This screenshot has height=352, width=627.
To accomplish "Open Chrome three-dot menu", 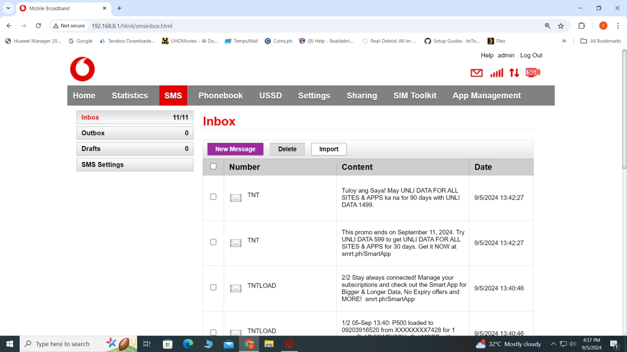I will tap(618, 26).
